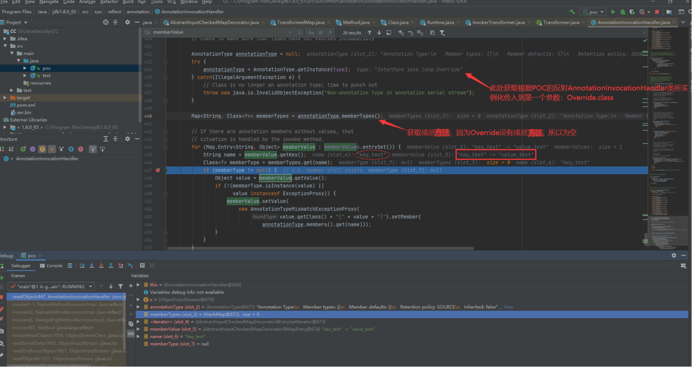The height and width of the screenshot is (367, 692).
Task: Click the Force Step Into icon
Action: (x=101, y=266)
